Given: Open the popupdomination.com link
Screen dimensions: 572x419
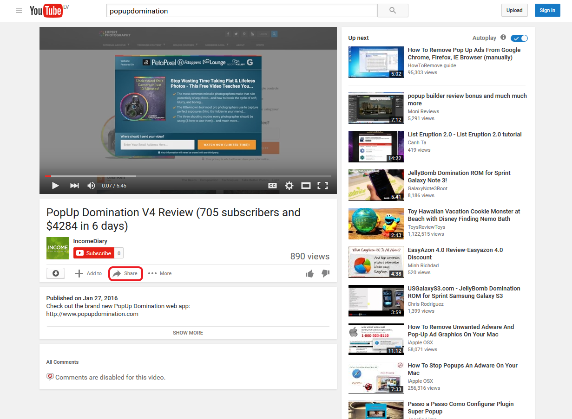Looking at the screenshot, I should click(x=92, y=314).
